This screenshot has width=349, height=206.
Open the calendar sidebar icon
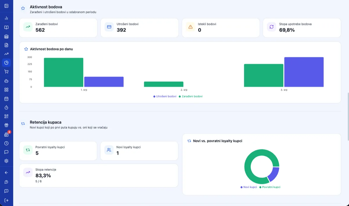pyautogui.click(x=6, y=98)
